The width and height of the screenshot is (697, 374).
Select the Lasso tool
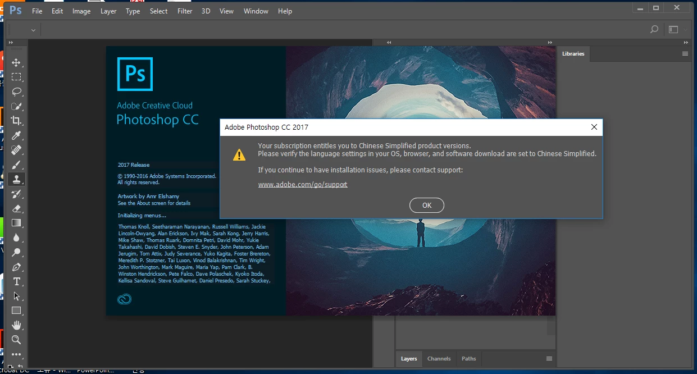pos(16,92)
